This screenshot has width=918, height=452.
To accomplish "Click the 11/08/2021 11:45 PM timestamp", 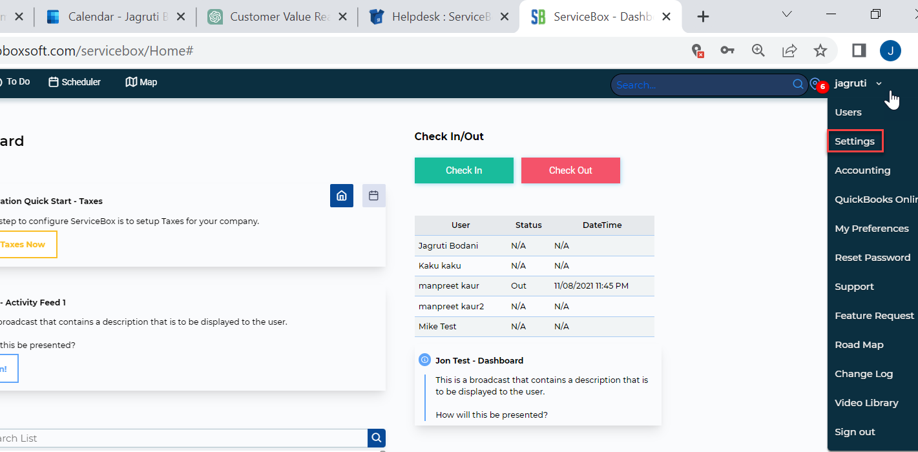I will (591, 285).
